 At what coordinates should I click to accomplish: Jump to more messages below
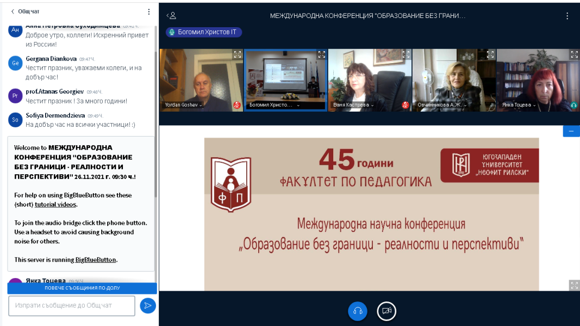(82, 288)
